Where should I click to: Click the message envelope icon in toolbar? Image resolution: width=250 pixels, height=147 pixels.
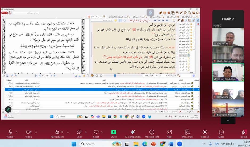pyautogui.click(x=165, y=13)
